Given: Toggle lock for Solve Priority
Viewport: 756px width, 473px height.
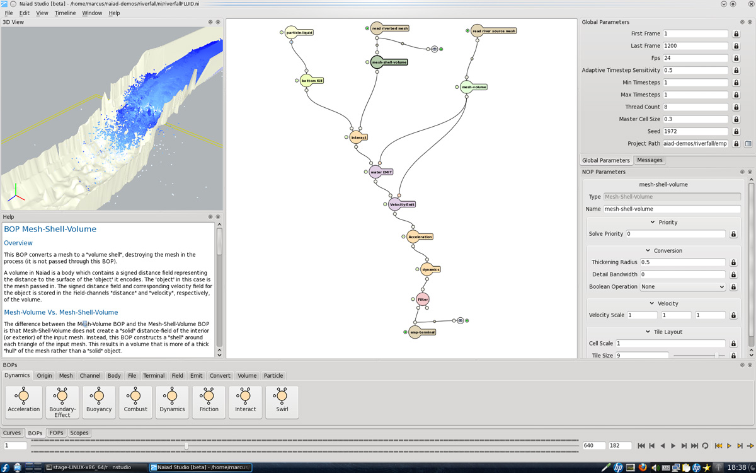Looking at the screenshot, I should [733, 234].
